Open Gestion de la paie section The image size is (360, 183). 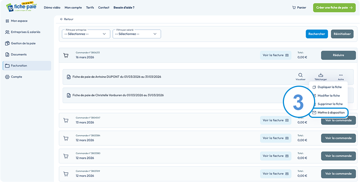(x=27, y=43)
